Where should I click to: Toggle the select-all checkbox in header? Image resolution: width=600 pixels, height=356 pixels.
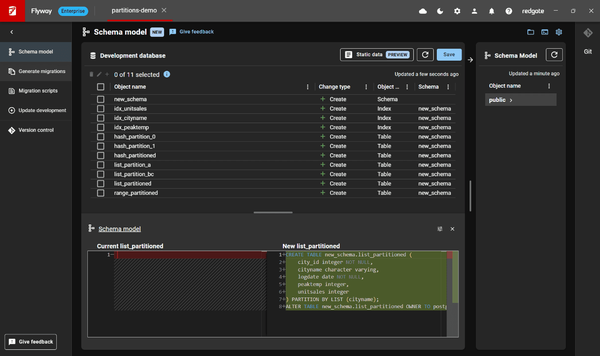click(x=101, y=87)
